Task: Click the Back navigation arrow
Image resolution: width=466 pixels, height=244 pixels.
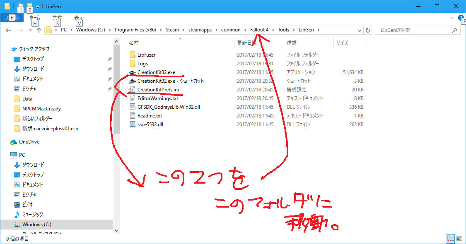Action: point(8,30)
